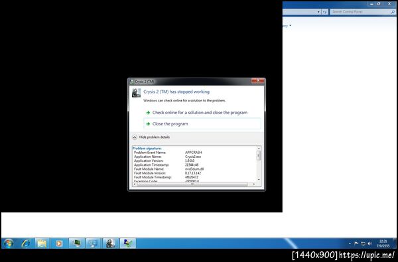Select Fault Module Version 8.17.13.142

click(193, 173)
